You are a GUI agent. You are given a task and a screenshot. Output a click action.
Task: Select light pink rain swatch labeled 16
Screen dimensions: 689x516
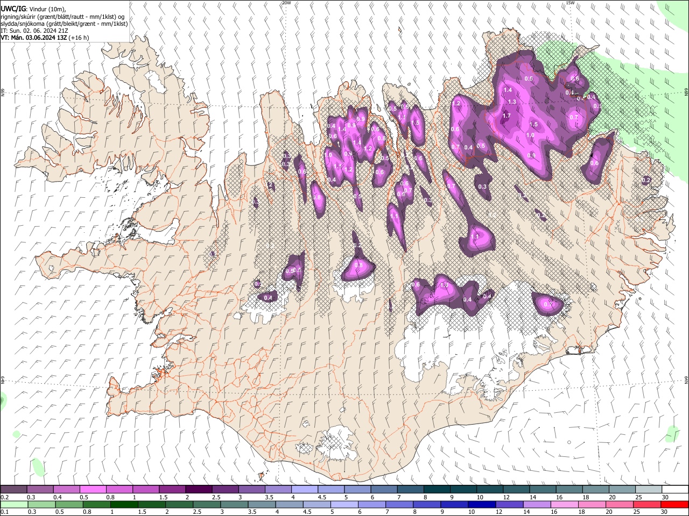click(565, 504)
